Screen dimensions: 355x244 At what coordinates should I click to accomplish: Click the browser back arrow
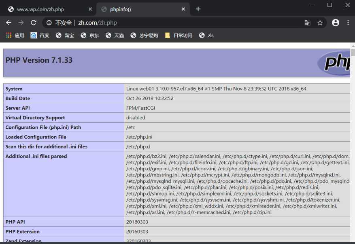pyautogui.click(x=9, y=23)
